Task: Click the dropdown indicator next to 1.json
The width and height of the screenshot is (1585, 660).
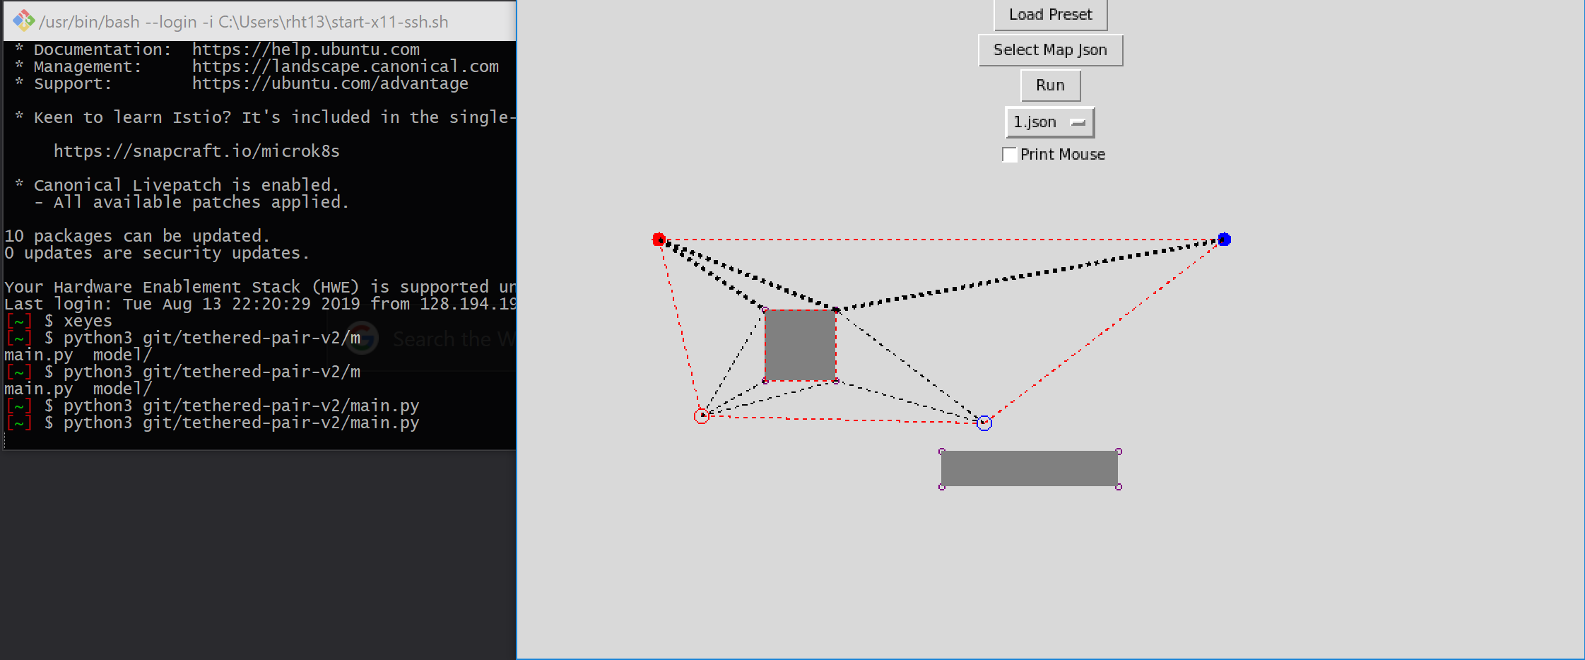Action: 1079,122
